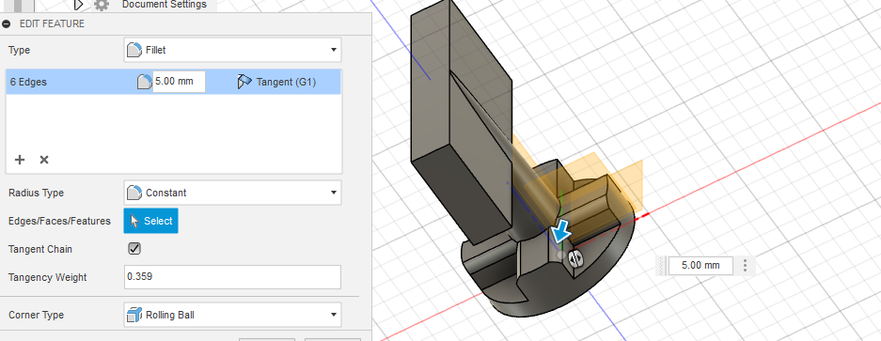
Task: Open the Type dropdown showing Fillet
Action: tap(232, 50)
